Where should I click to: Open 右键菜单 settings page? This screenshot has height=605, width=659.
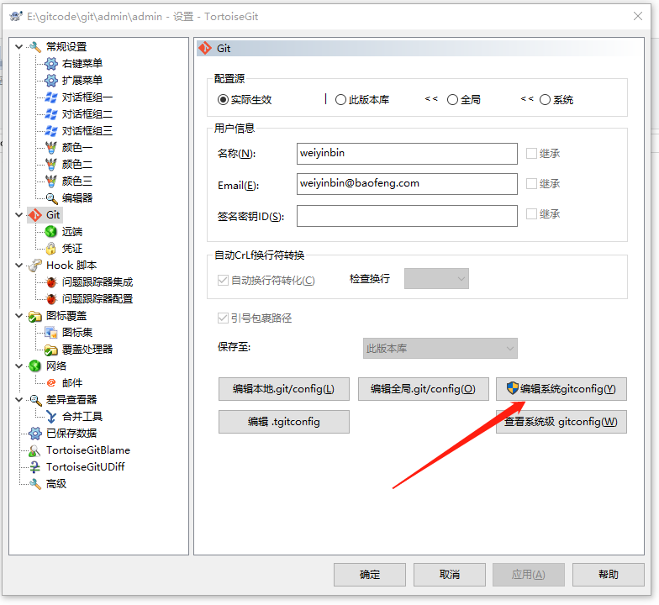click(x=82, y=64)
